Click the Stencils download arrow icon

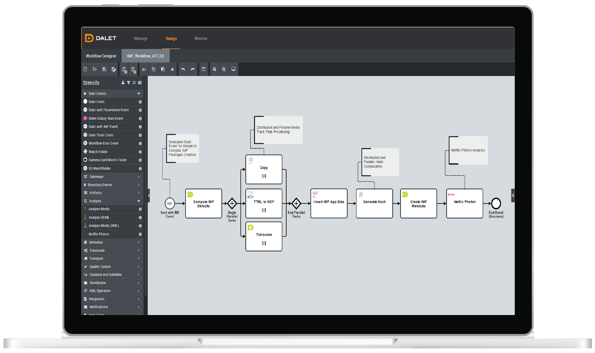point(123,83)
